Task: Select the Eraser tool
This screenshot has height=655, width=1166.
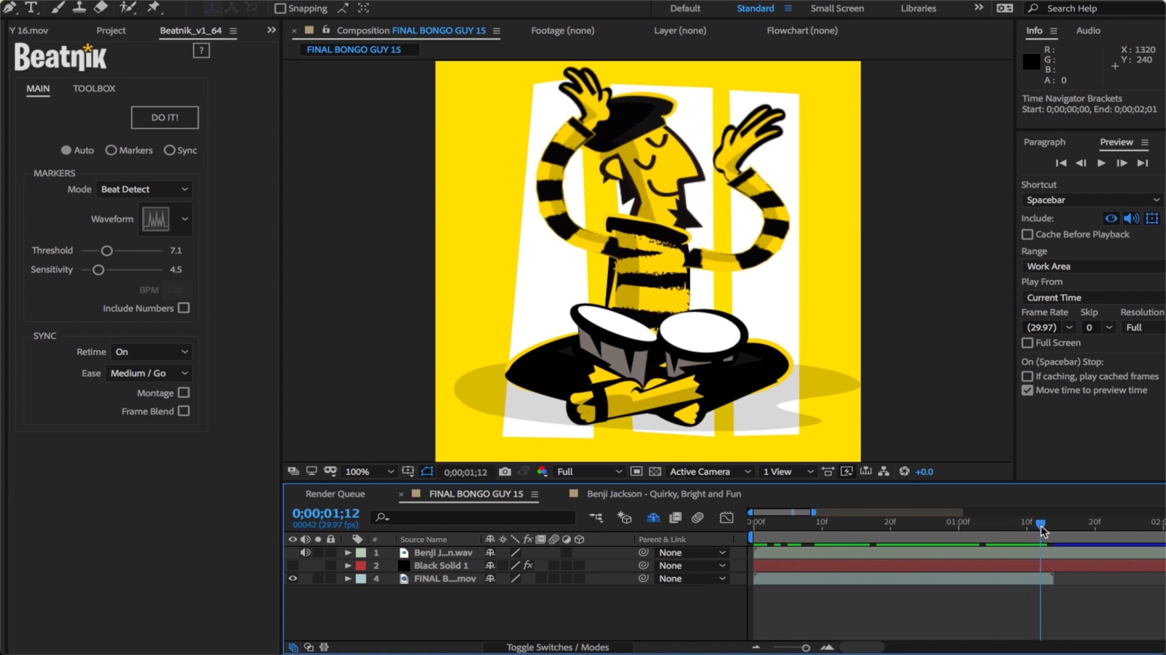Action: pos(101,7)
